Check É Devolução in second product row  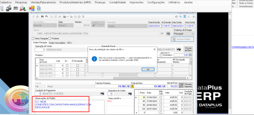coord(77,69)
